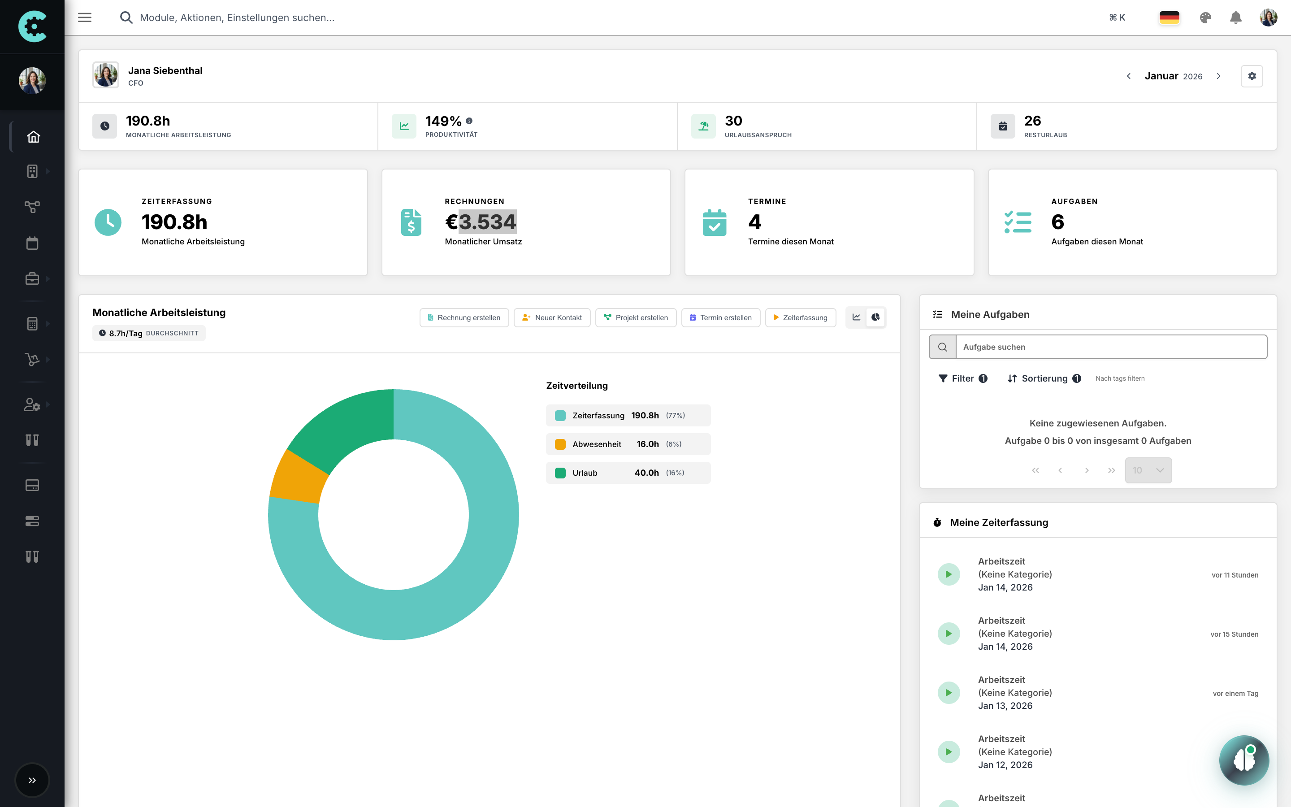
Task: Click the dashboard settings gear next to Januar 2026
Action: [x=1252, y=76]
